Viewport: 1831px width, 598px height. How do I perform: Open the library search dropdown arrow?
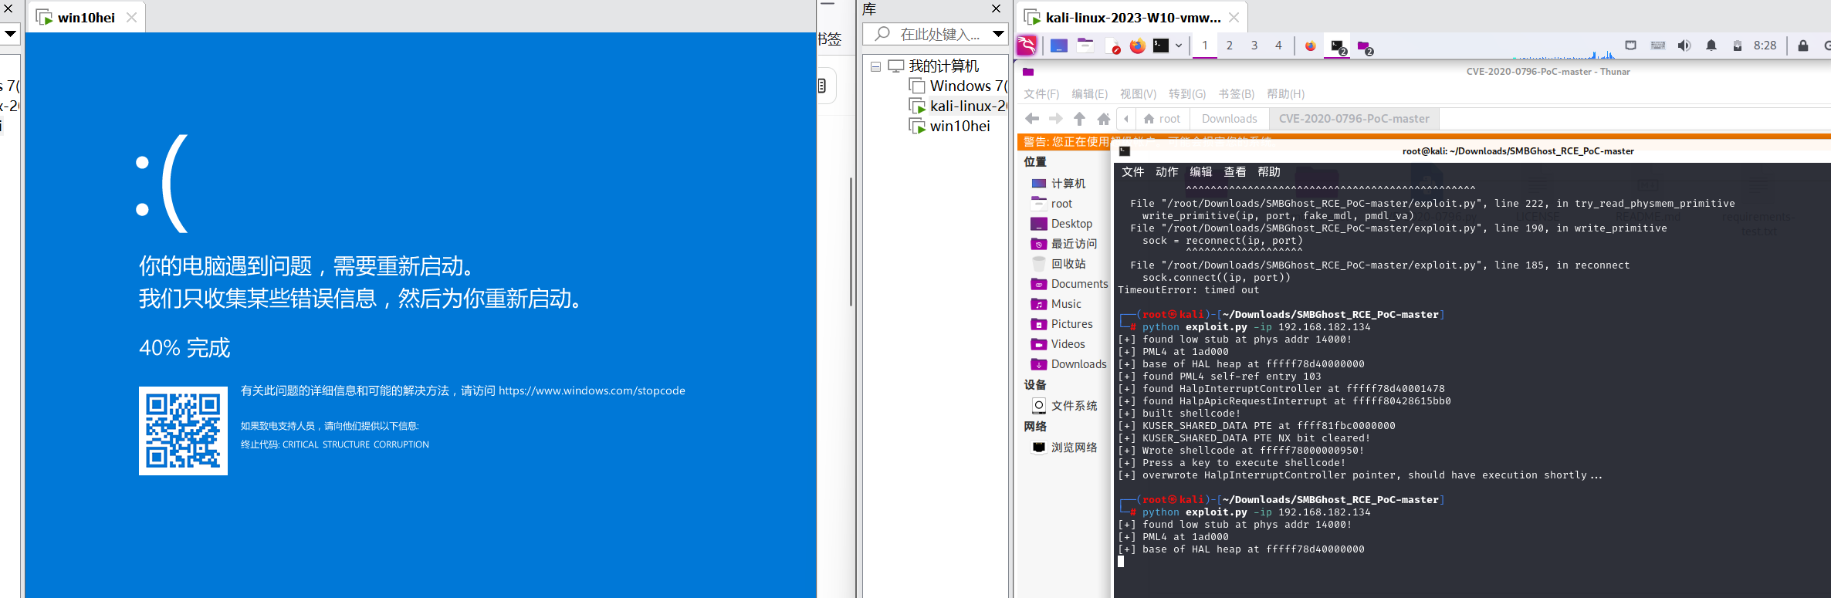[x=998, y=34]
